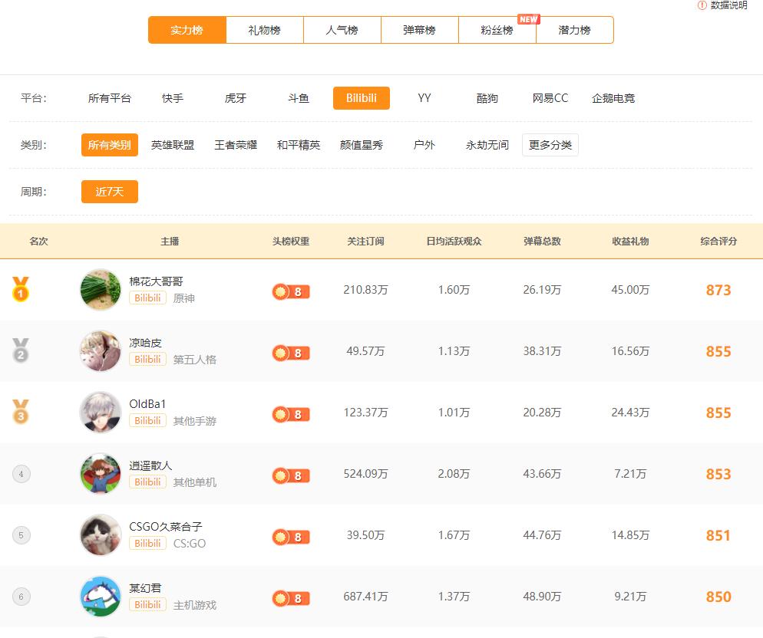Click the weight badge 8 for 某幻君
The image size is (763, 638).
tap(290, 598)
